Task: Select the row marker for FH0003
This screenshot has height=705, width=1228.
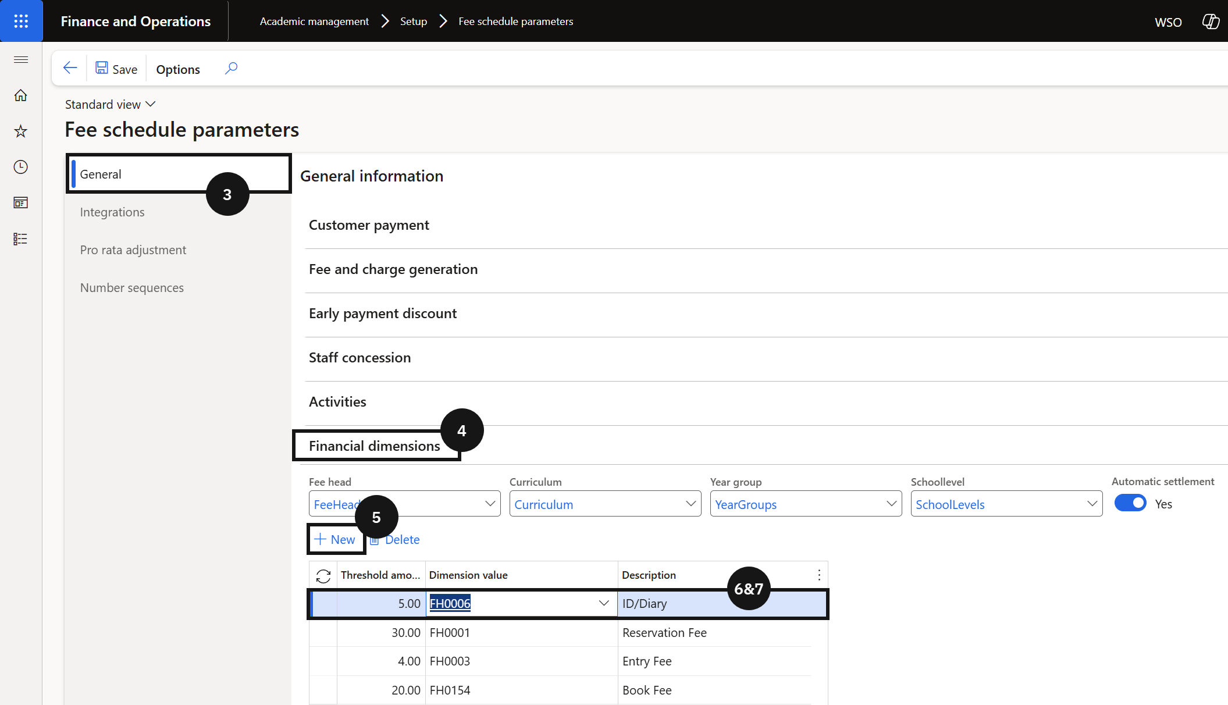Action: coord(323,661)
